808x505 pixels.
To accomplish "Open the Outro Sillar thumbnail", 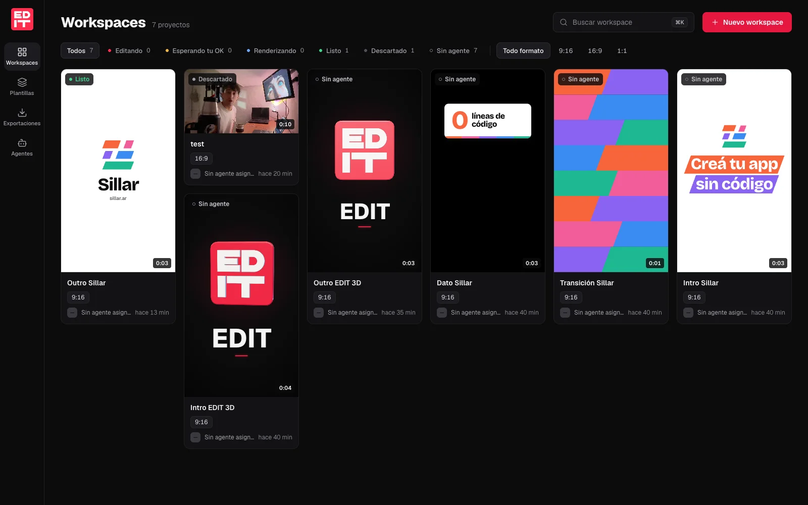I will pyautogui.click(x=118, y=171).
